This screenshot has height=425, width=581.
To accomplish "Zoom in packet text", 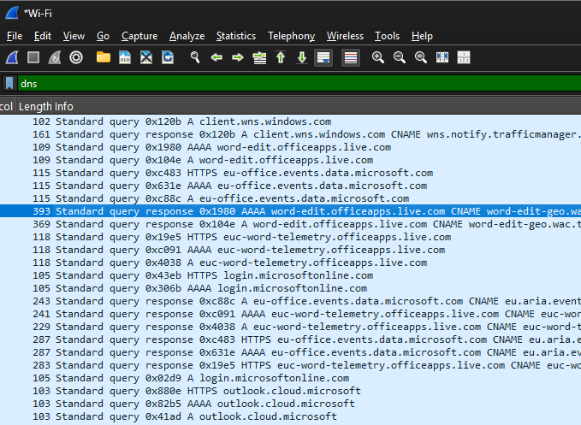I will tap(378, 57).
